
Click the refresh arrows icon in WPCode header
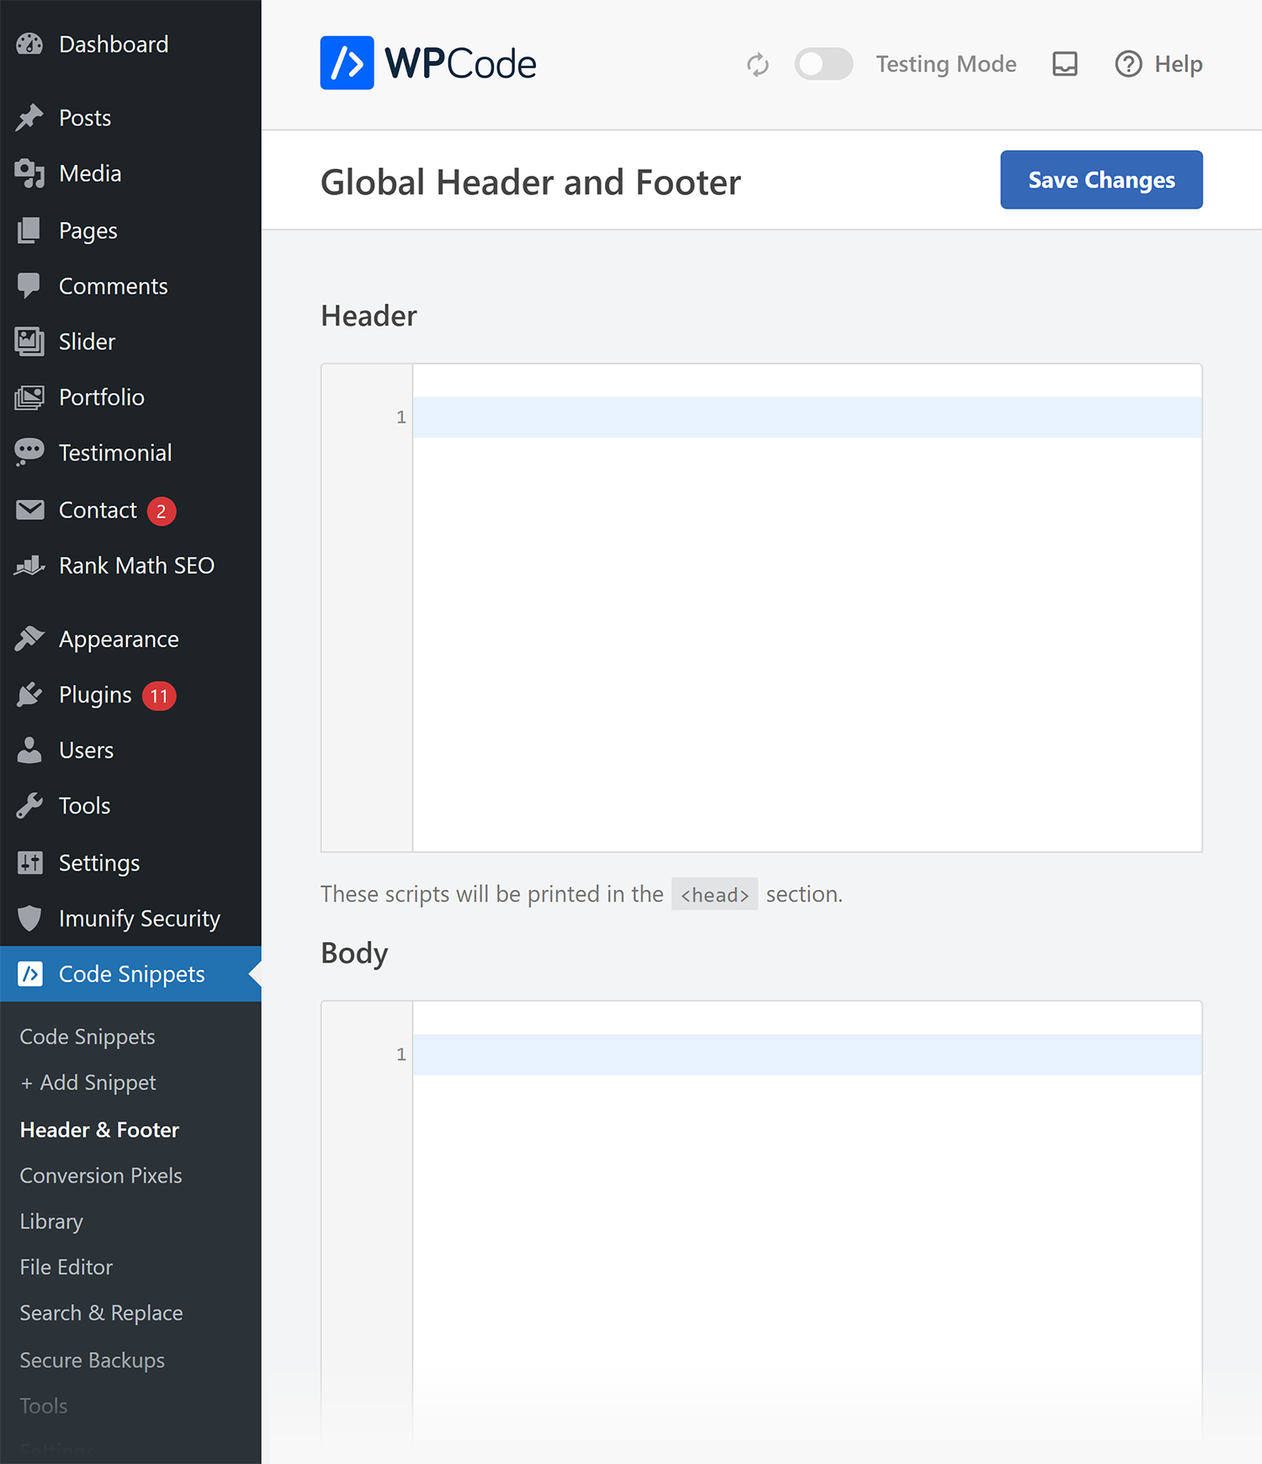(x=758, y=65)
